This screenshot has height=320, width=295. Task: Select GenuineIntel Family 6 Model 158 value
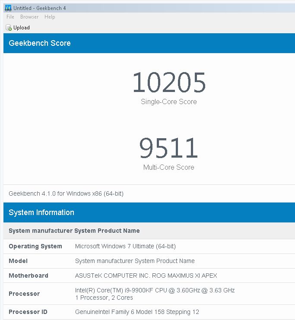pyautogui.click(x=137, y=312)
